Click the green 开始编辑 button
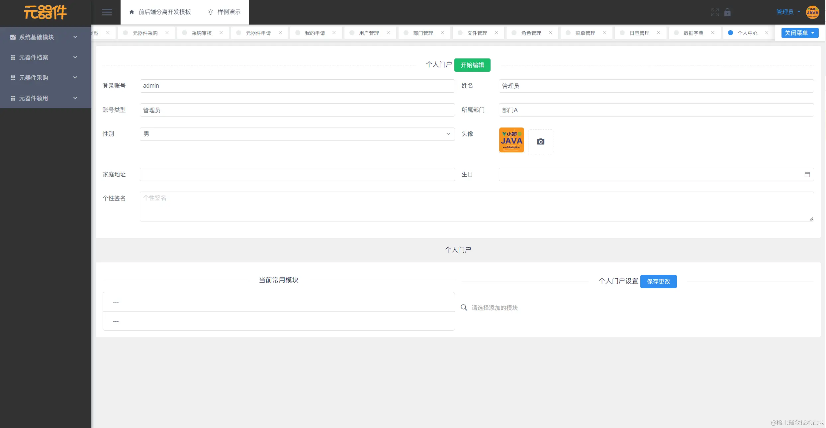The width and height of the screenshot is (826, 428). click(x=472, y=65)
